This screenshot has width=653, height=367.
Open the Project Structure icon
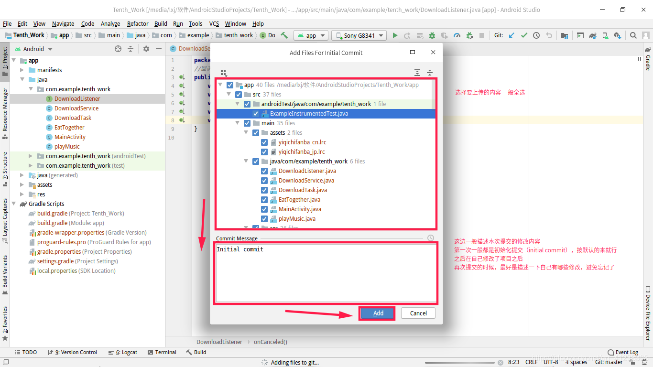pyautogui.click(x=565, y=35)
